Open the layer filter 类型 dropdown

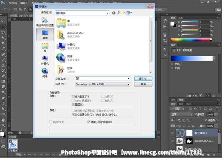coord(178,109)
